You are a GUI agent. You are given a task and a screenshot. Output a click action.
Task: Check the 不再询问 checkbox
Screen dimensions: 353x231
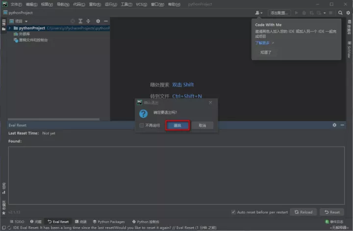coord(142,126)
